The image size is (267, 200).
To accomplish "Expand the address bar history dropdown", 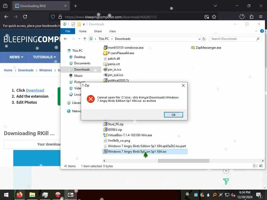I will [199, 39].
